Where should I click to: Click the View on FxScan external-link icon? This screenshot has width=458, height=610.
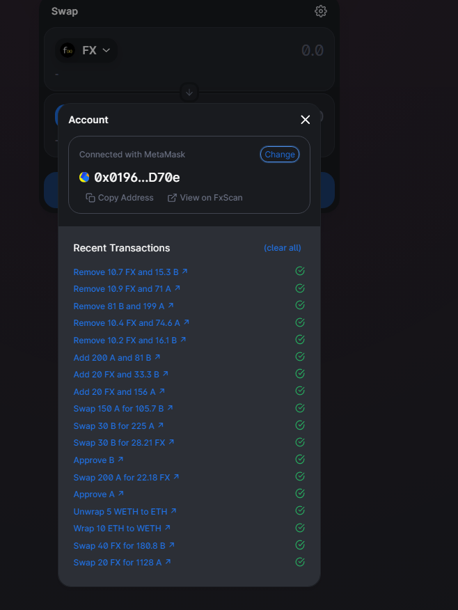click(172, 198)
